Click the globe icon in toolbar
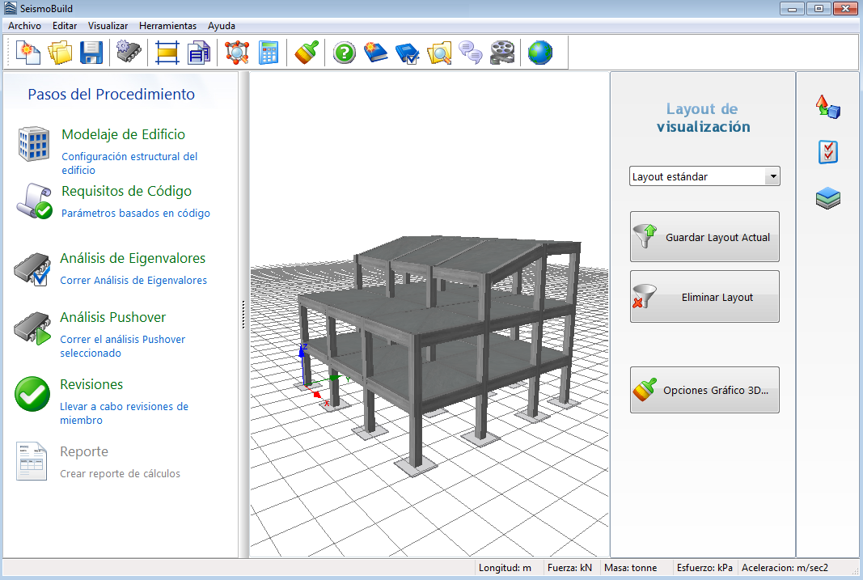Image resolution: width=863 pixels, height=580 pixels. coord(539,53)
